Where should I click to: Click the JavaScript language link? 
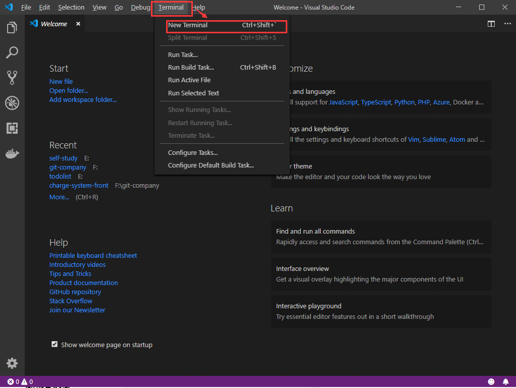[x=343, y=102]
